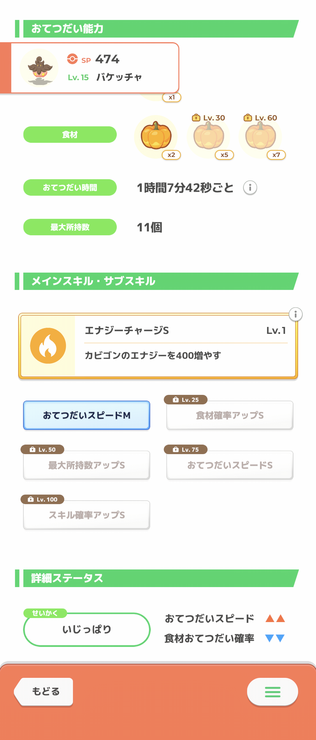Tap the hamburger menu button
316x740 pixels.
(272, 692)
